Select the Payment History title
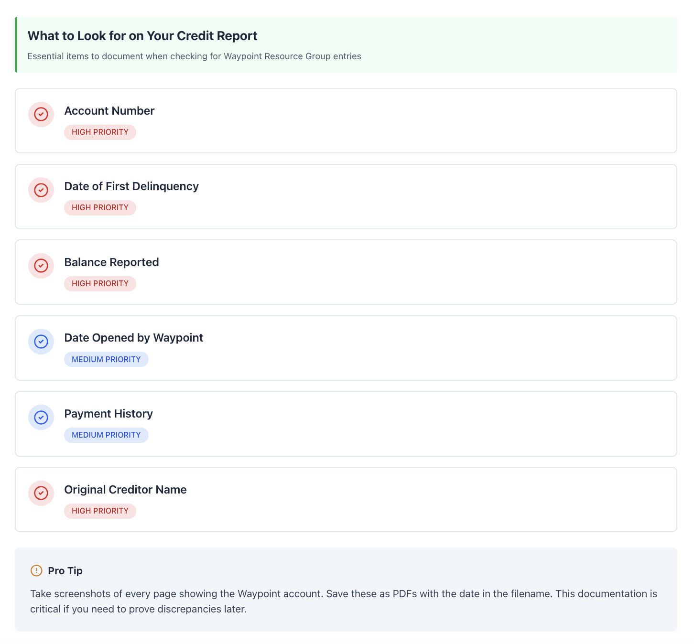The image size is (694, 644). pyautogui.click(x=108, y=414)
